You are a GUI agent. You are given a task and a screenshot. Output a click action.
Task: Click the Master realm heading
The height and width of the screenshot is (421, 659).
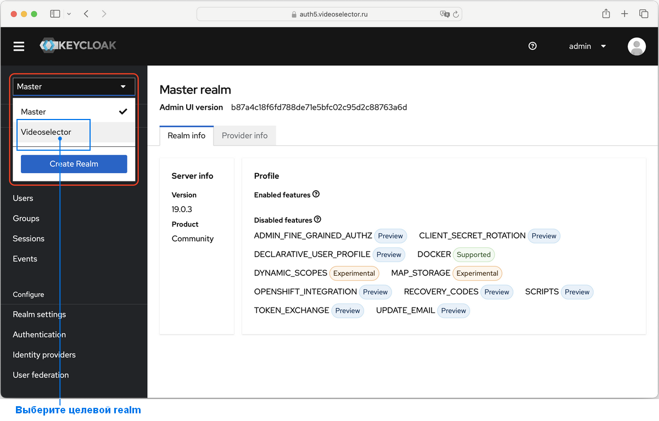196,89
